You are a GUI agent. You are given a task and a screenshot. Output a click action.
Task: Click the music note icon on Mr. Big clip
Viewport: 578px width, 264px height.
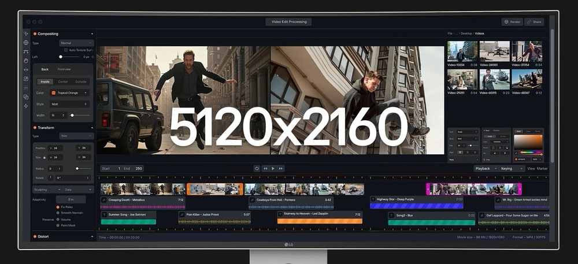(498, 199)
